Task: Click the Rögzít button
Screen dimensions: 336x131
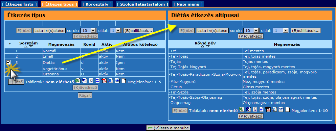Action: 85,95
